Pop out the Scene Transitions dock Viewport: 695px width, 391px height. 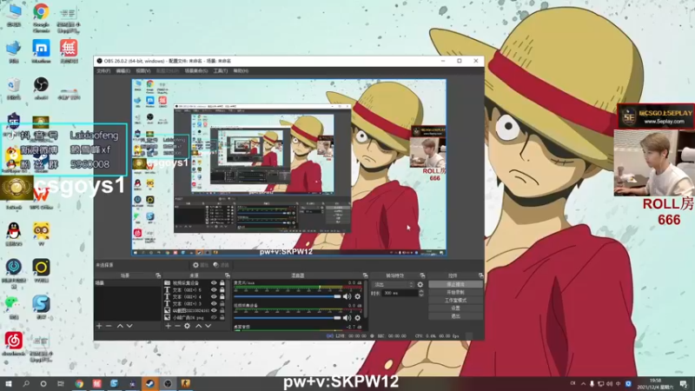422,275
